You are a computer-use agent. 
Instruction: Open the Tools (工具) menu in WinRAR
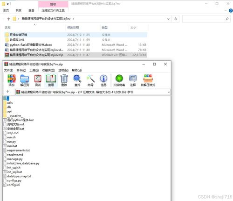click(x=34, y=71)
